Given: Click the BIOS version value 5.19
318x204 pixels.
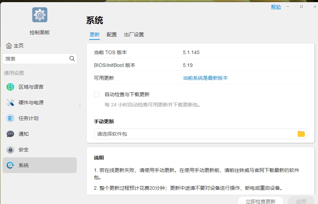Looking at the screenshot, I should click(x=188, y=65).
